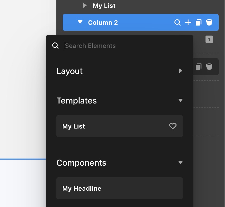Collapse the Templates section arrow
Screen dimensions: 225x207
pos(180,100)
